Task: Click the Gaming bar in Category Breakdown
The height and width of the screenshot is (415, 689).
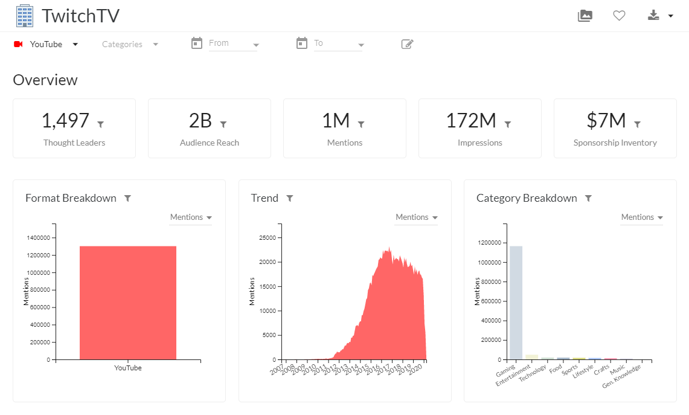Action: (516, 303)
